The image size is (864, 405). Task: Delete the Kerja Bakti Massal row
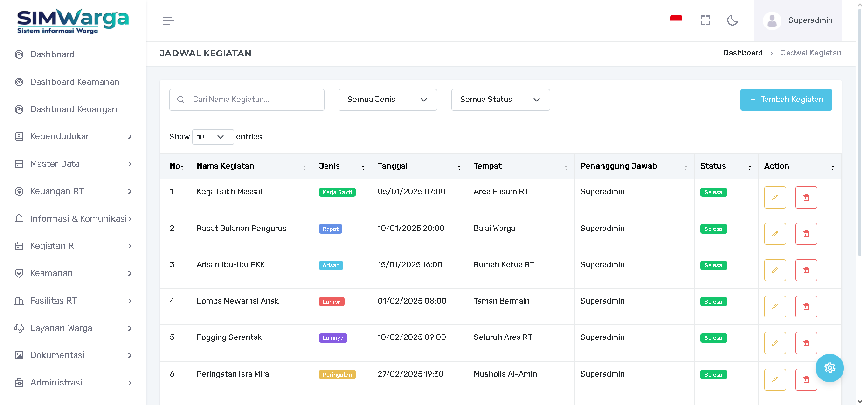coord(806,197)
